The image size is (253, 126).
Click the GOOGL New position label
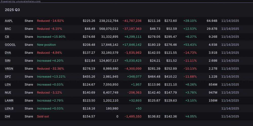(x=46, y=45)
